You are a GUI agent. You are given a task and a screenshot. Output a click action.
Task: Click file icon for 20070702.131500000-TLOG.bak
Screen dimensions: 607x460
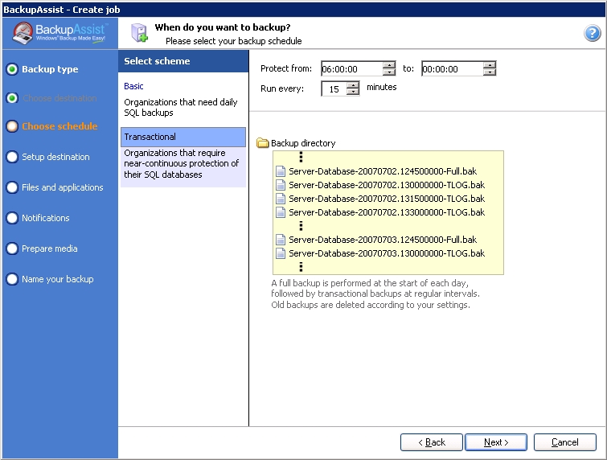281,199
